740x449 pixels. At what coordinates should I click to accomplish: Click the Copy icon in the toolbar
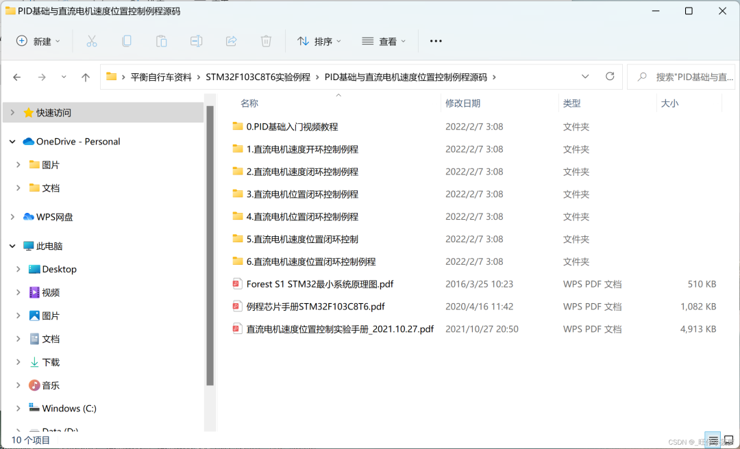pos(127,41)
